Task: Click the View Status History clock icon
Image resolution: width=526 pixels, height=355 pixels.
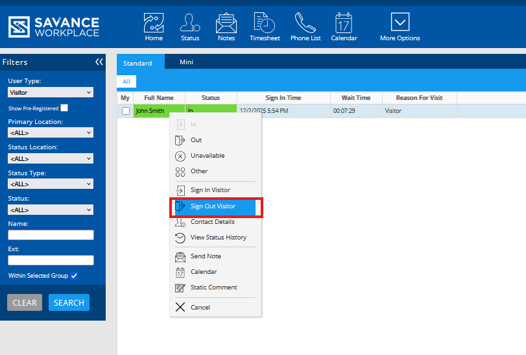Action: click(x=180, y=238)
